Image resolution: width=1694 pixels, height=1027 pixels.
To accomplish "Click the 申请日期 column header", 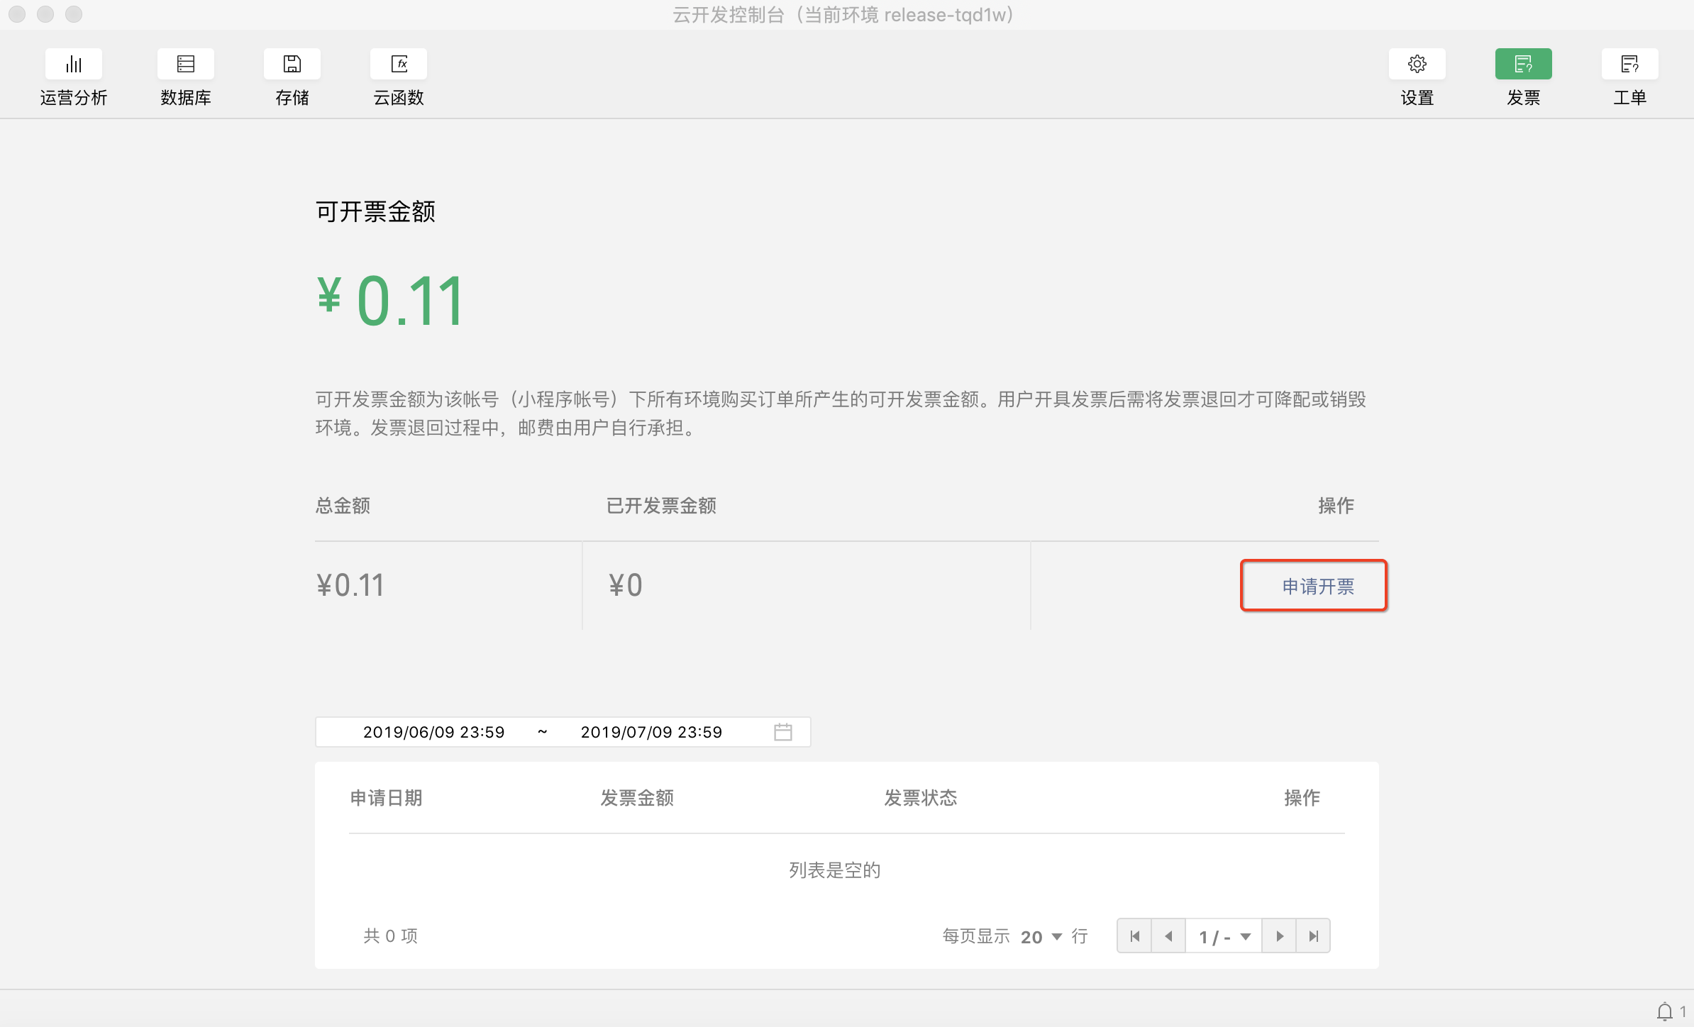I will click(x=386, y=798).
